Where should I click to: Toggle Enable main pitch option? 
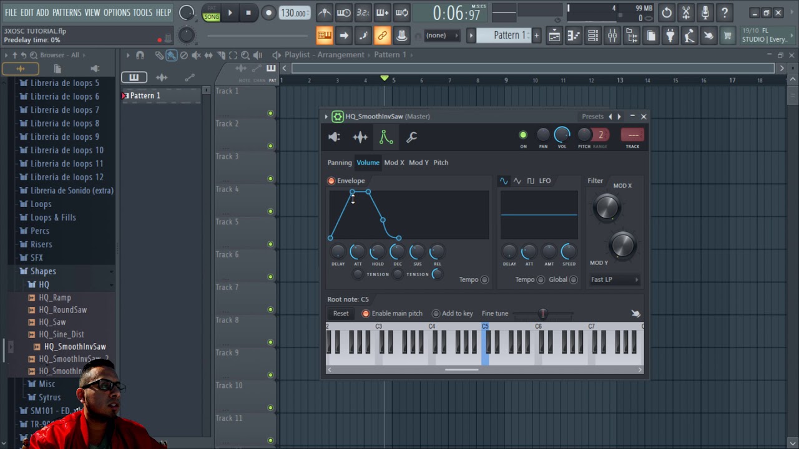click(x=366, y=314)
